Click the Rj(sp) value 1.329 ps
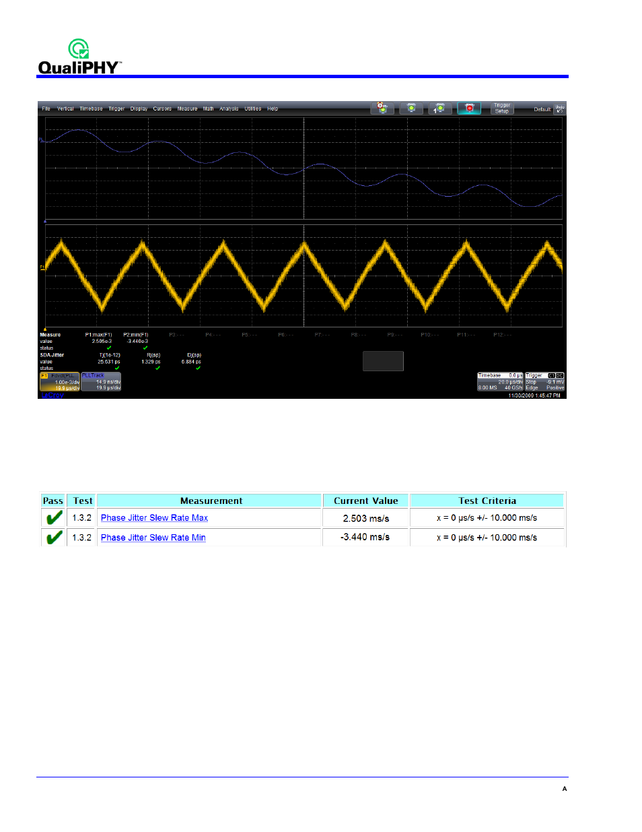642x832 pixels. pos(151,362)
